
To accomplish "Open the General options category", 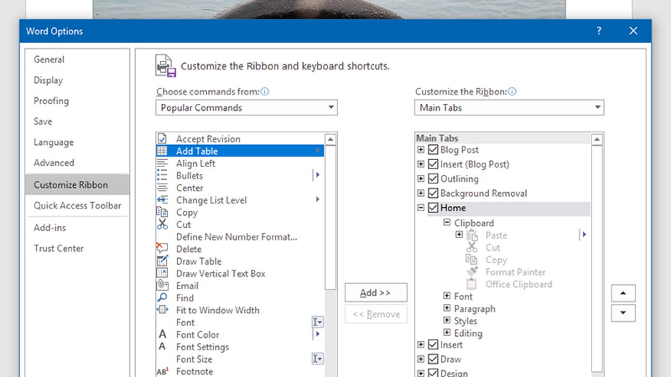I will coord(77,60).
